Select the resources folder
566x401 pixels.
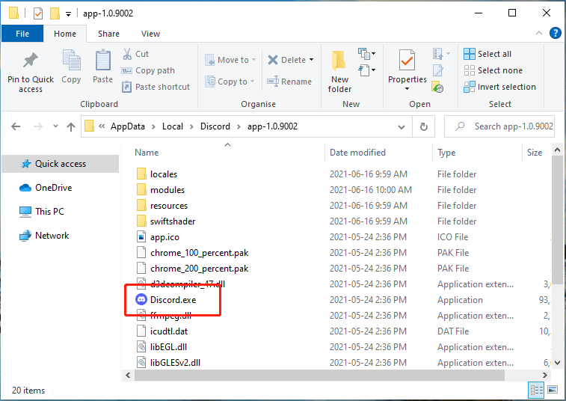[169, 206]
